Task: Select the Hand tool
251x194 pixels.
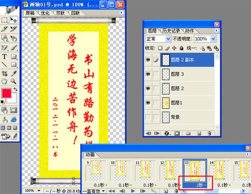Action: click(5, 81)
